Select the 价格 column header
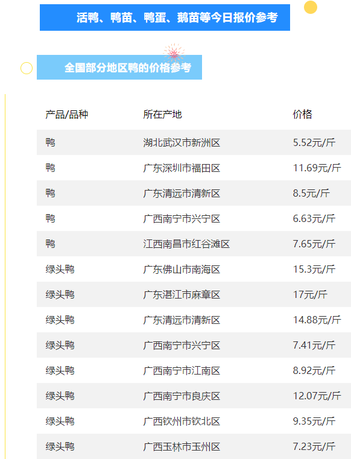The width and height of the screenshot is (351, 459). coord(302,114)
